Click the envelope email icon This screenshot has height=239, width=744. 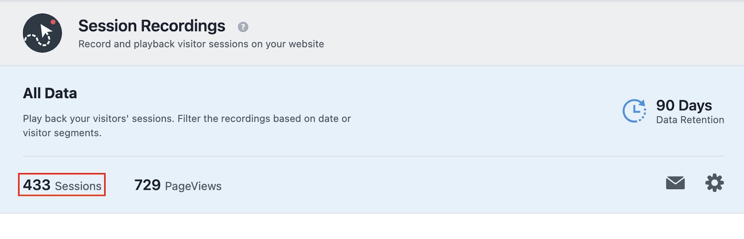pos(675,183)
